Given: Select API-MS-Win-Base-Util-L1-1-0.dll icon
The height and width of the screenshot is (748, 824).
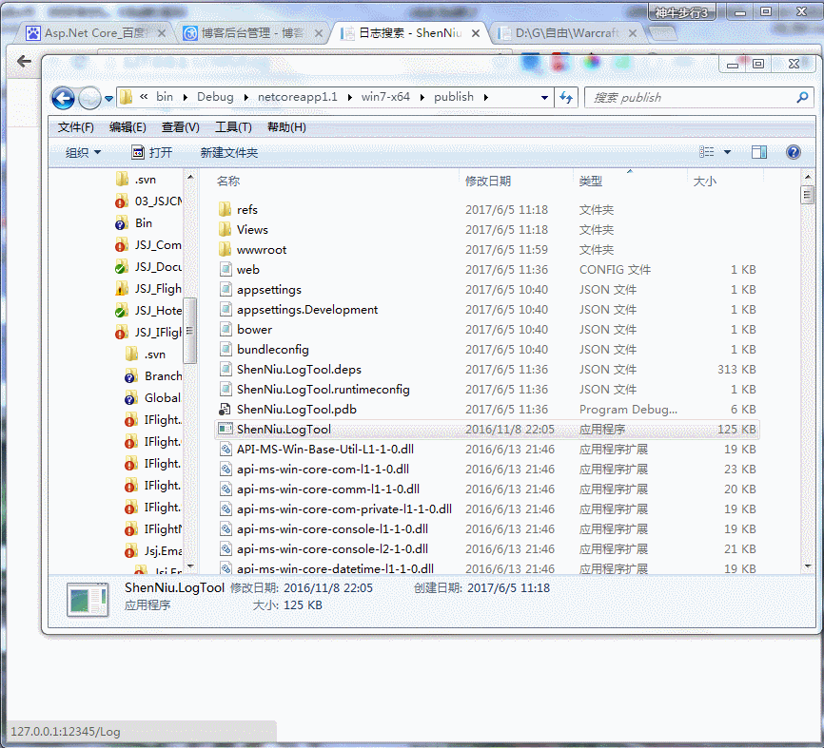Looking at the screenshot, I should click(226, 450).
